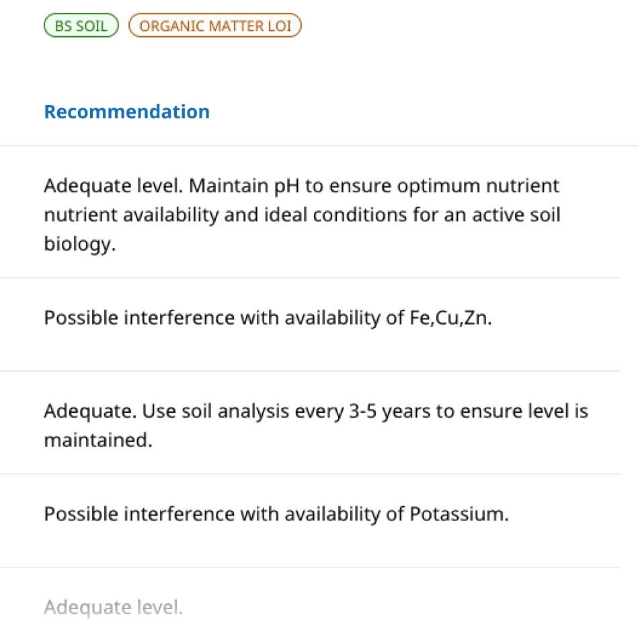This screenshot has width=638, height=638.
Task: Click the word "biology."
Action: [x=80, y=245]
